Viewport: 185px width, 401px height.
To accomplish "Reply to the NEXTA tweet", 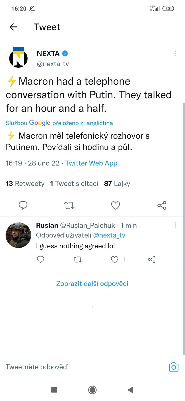I will pyautogui.click(x=23, y=205).
